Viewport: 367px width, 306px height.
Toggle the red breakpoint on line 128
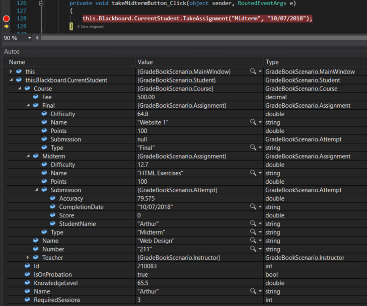(7, 19)
